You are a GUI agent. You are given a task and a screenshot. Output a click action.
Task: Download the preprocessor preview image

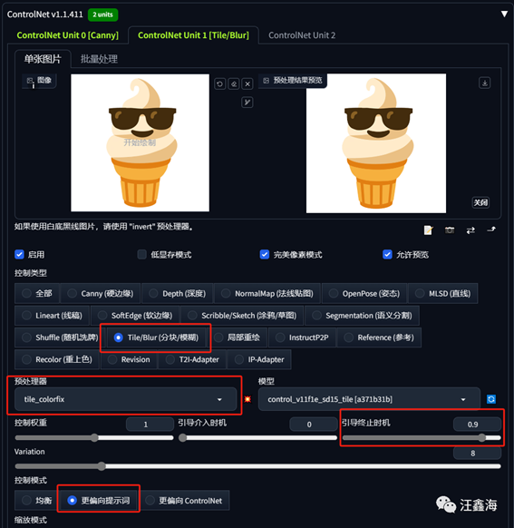pos(484,83)
